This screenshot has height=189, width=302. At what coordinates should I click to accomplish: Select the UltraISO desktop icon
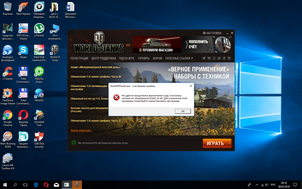[39, 95]
